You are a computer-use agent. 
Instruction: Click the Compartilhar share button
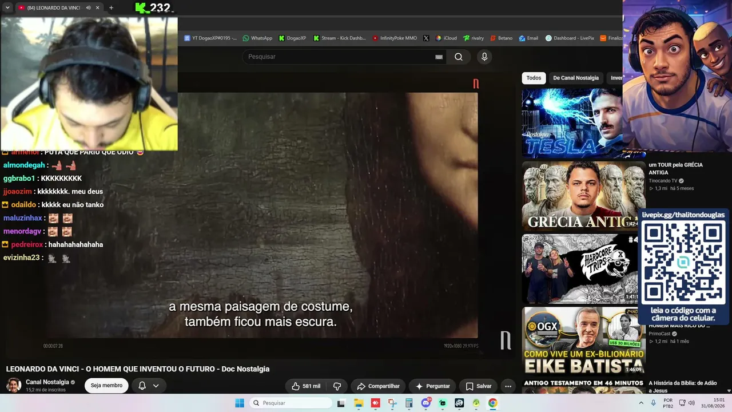coord(379,386)
